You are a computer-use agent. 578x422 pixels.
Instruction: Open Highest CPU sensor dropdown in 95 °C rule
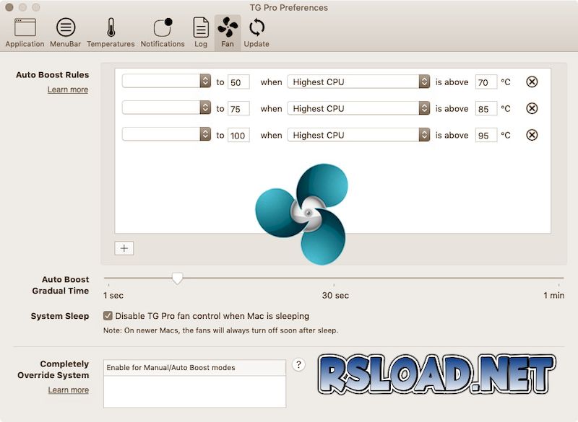click(x=358, y=135)
